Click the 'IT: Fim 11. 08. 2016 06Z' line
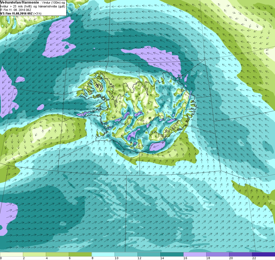The width and height of the screenshot is (275, 260). click(x=16, y=10)
